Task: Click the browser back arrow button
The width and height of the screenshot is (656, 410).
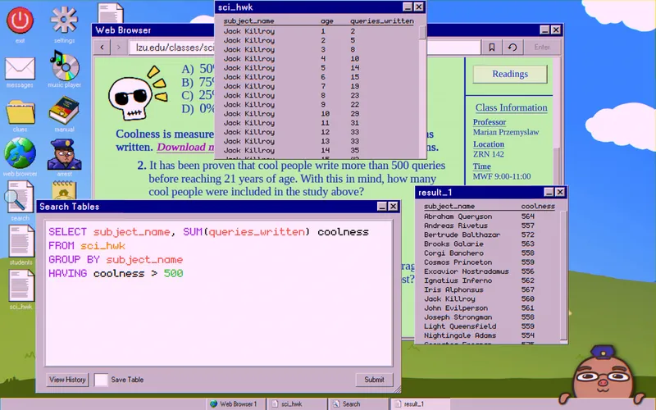Action: point(102,48)
